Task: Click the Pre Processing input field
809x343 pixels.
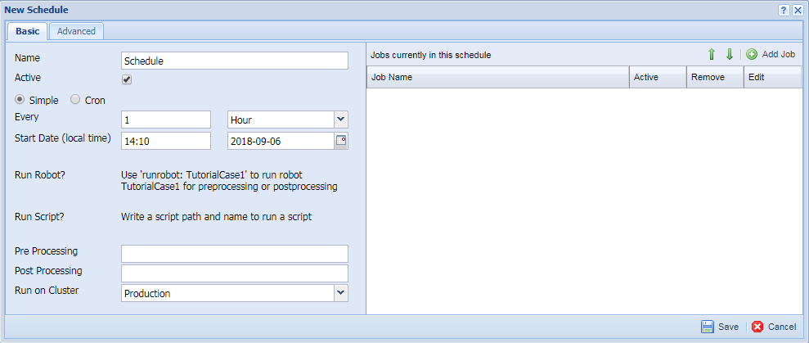Action: pyautogui.click(x=234, y=253)
